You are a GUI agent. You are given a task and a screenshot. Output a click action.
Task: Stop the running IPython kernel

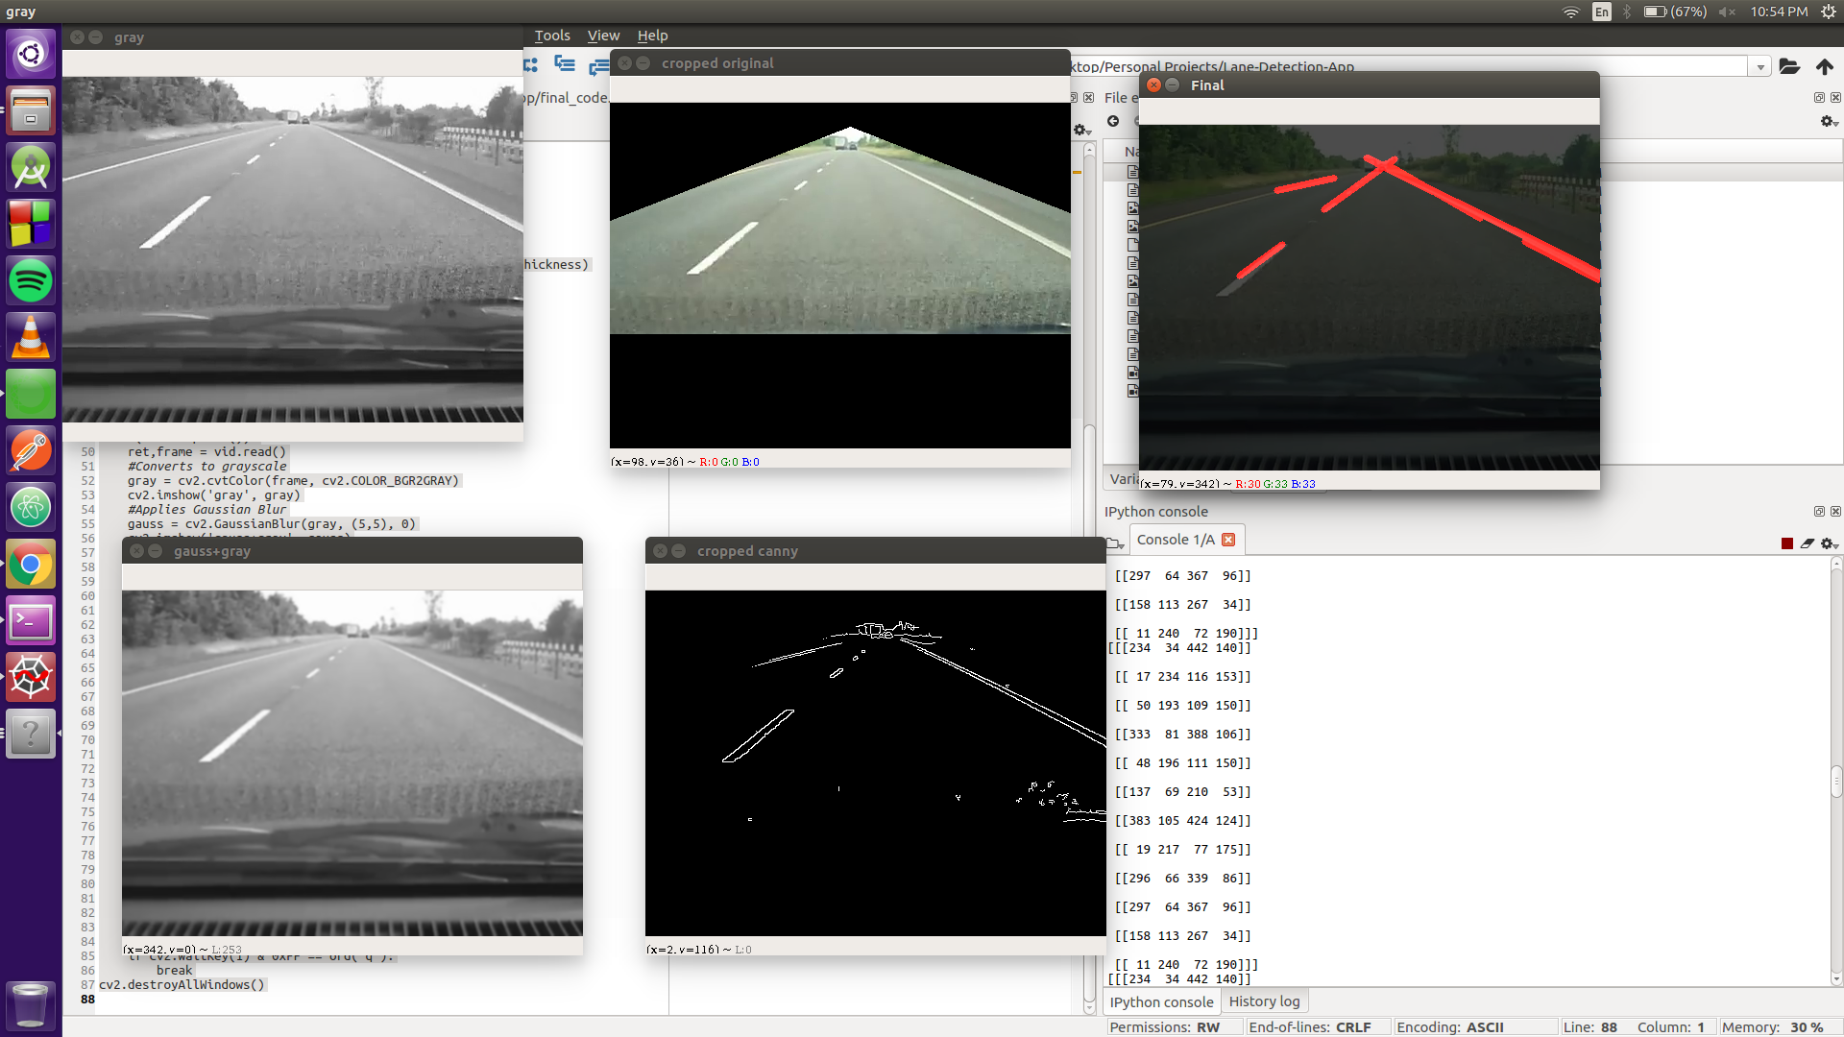point(1787,543)
